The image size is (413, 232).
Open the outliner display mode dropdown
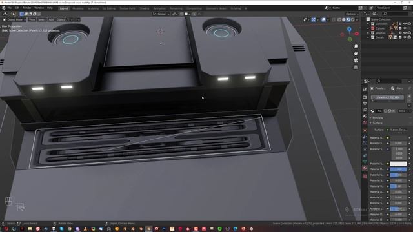[x=375, y=14]
